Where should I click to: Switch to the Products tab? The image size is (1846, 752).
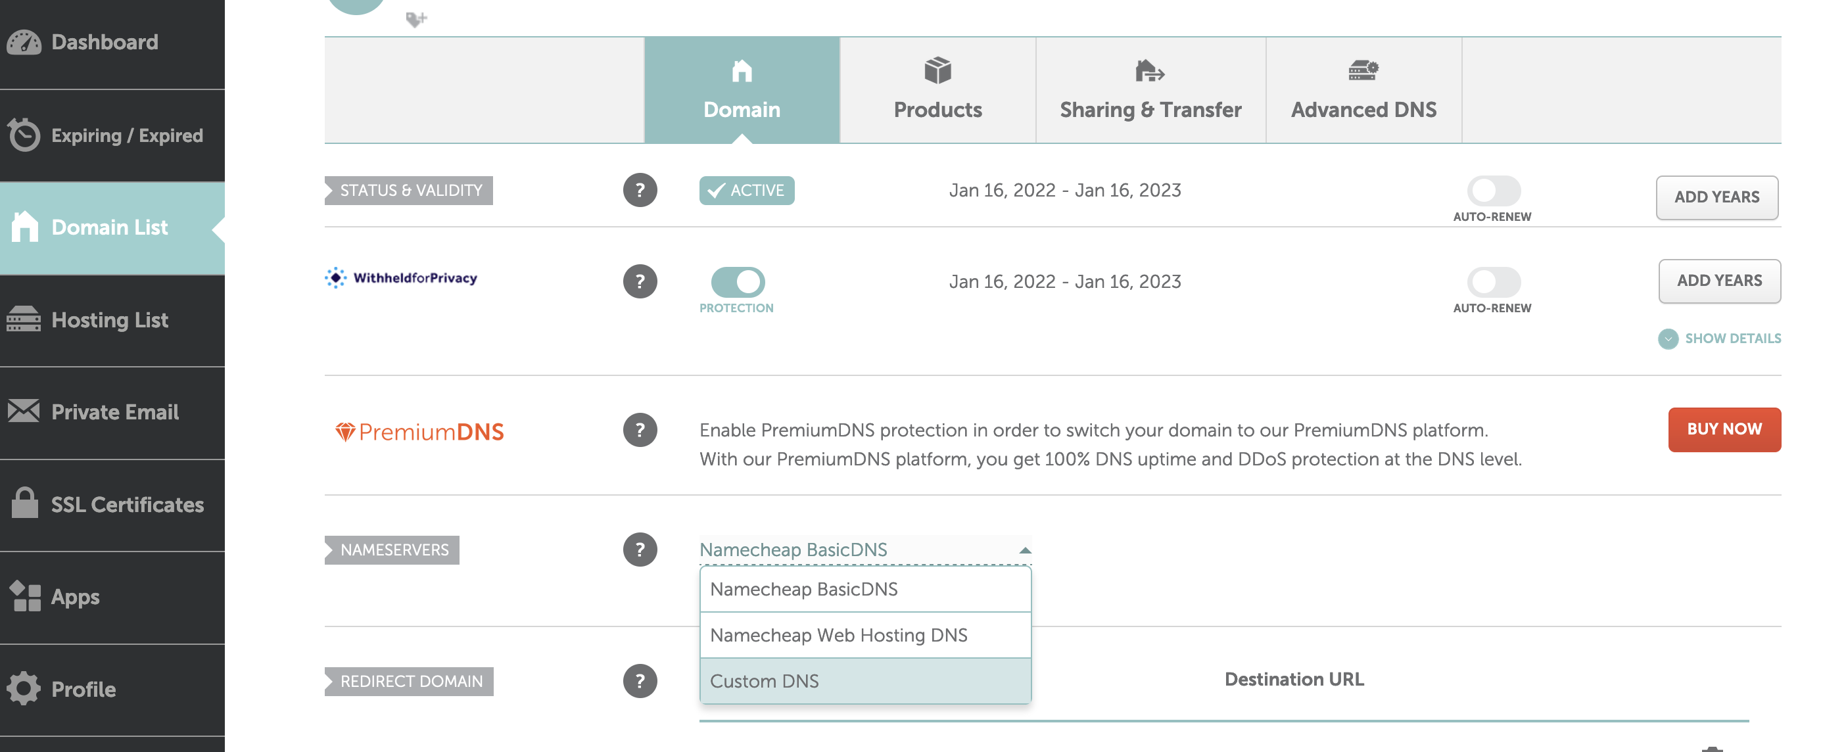[937, 89]
